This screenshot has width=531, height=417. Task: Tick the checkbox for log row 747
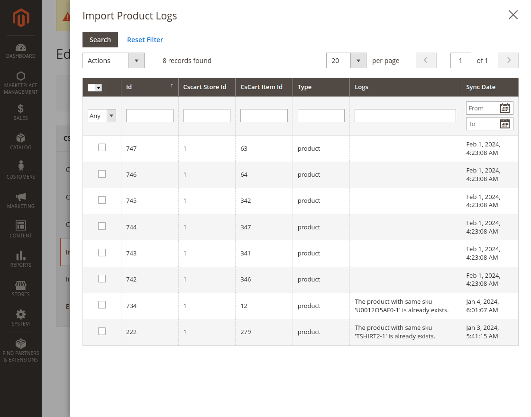102,148
